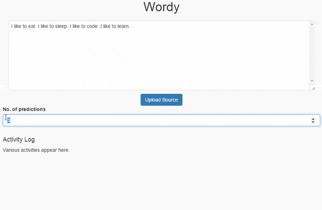Click the blue Upload Source button label
This screenshot has height=210, width=322.
pyautogui.click(x=161, y=100)
